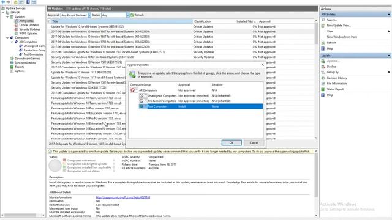Click the Back arrow in the toolbar
The image size is (392, 220).
pyautogui.click(x=3, y=2)
